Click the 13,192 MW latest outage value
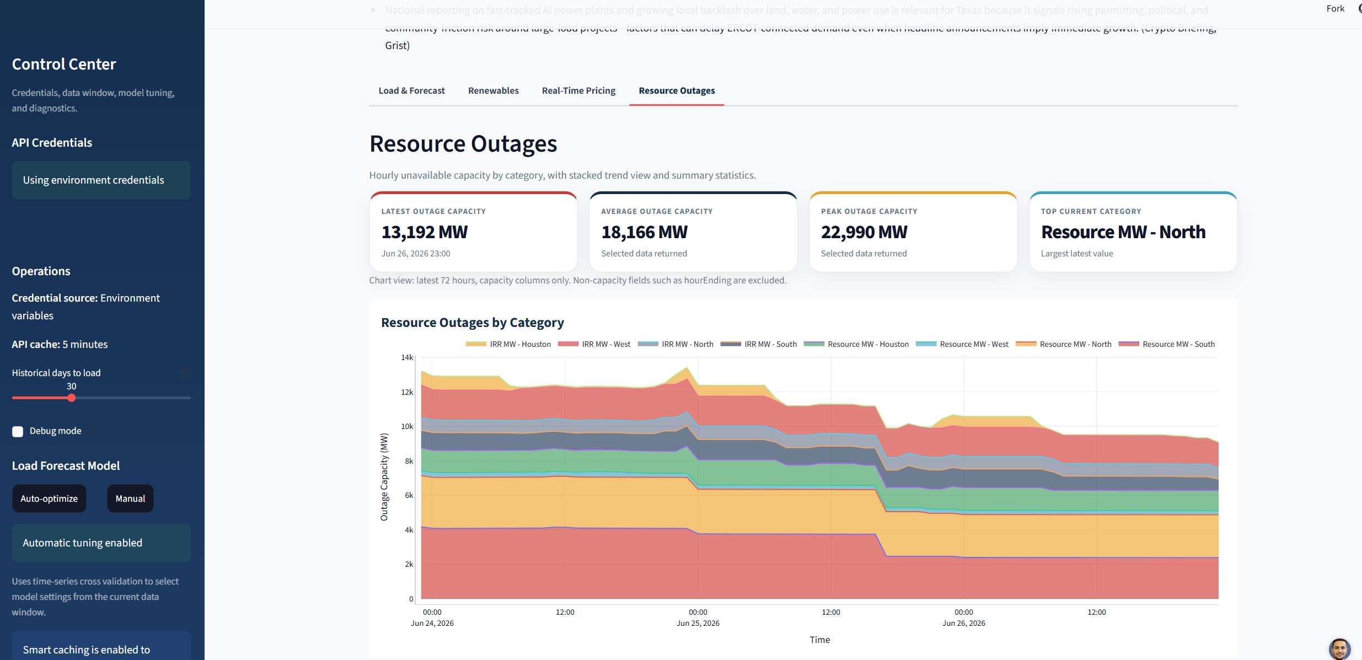Screen dimensions: 1362x660 point(425,232)
